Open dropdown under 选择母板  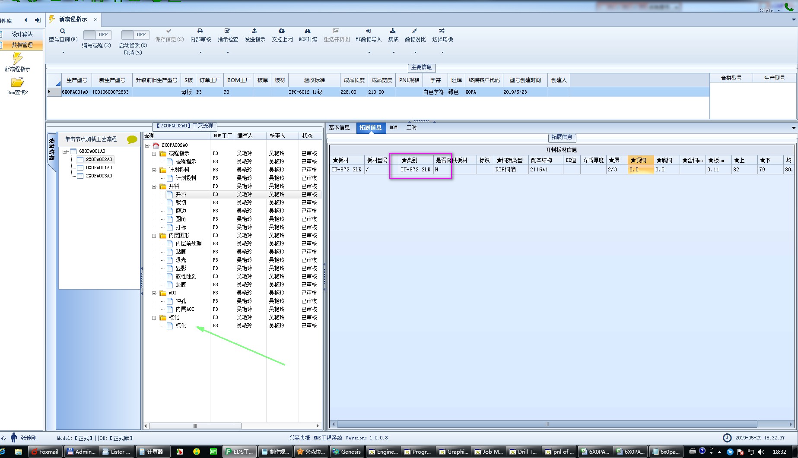(442, 53)
